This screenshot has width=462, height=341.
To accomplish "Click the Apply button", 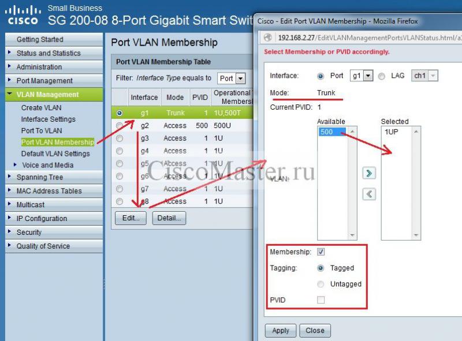I will [x=281, y=331].
